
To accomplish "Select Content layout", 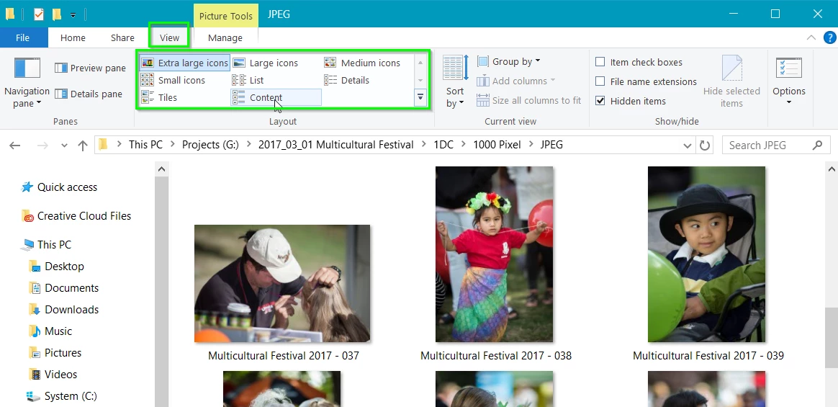I will click(276, 97).
